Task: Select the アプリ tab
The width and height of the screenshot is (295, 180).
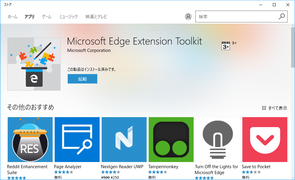Action: coord(30,17)
